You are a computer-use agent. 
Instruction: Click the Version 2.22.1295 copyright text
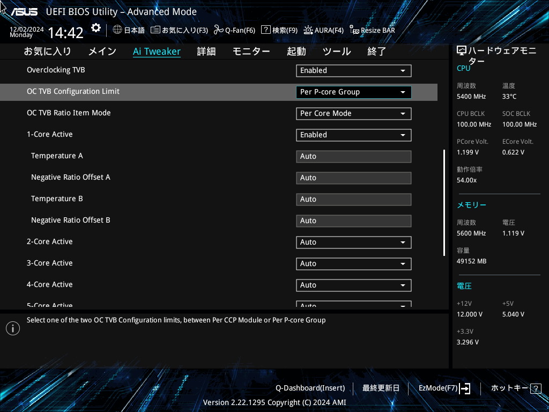tap(274, 402)
